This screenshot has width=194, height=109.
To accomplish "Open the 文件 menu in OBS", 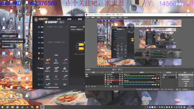I will [x=87, y=18].
